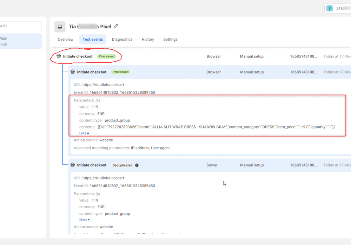Click the Processed badge on browser event

tap(120, 72)
